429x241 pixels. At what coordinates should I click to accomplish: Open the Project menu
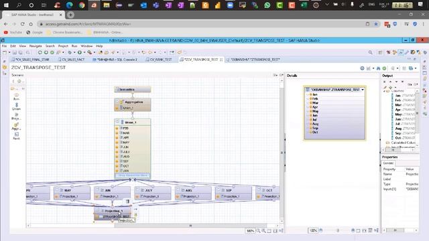[x=63, y=46]
